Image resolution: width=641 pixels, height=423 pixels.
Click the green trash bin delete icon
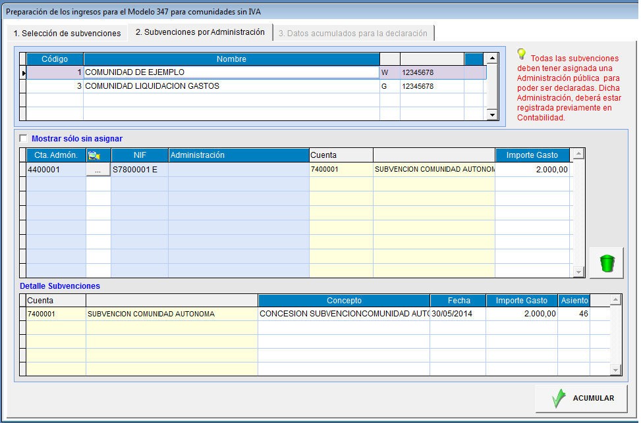tap(607, 263)
